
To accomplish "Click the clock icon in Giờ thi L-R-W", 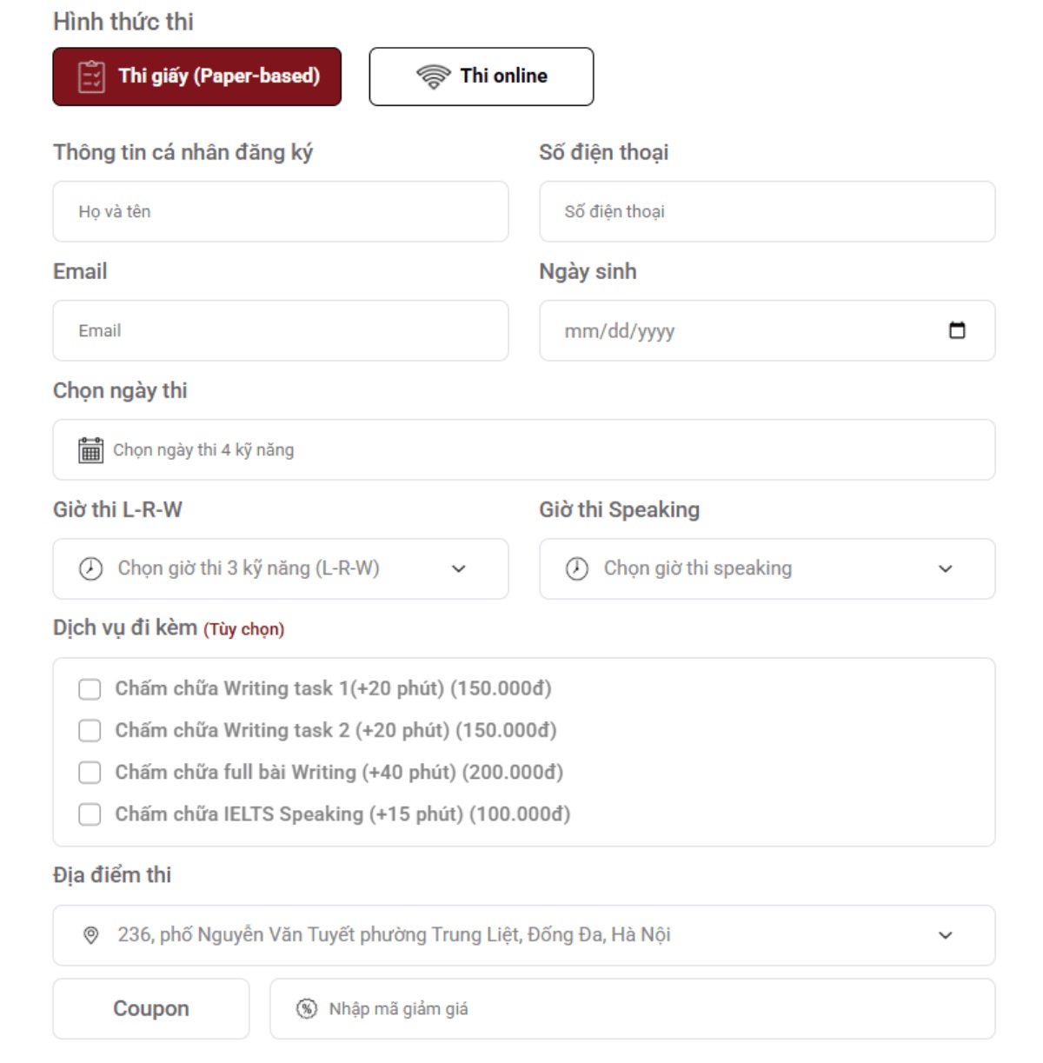I will pos(91,568).
